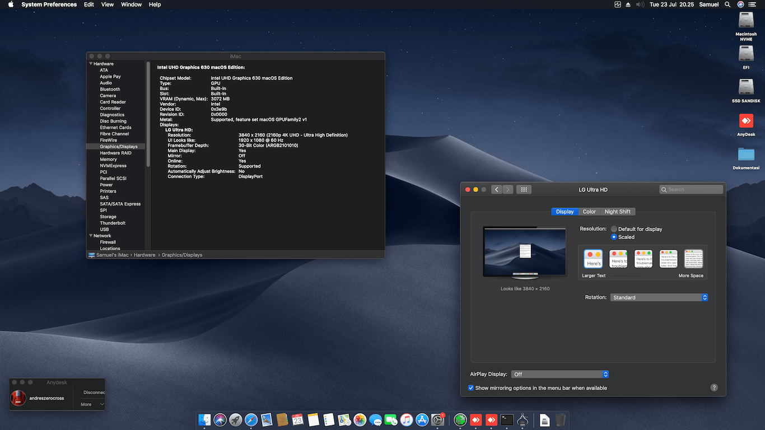Image resolution: width=765 pixels, height=430 pixels.
Task: Click System Preferences gear in the Dock
Action: (437, 419)
